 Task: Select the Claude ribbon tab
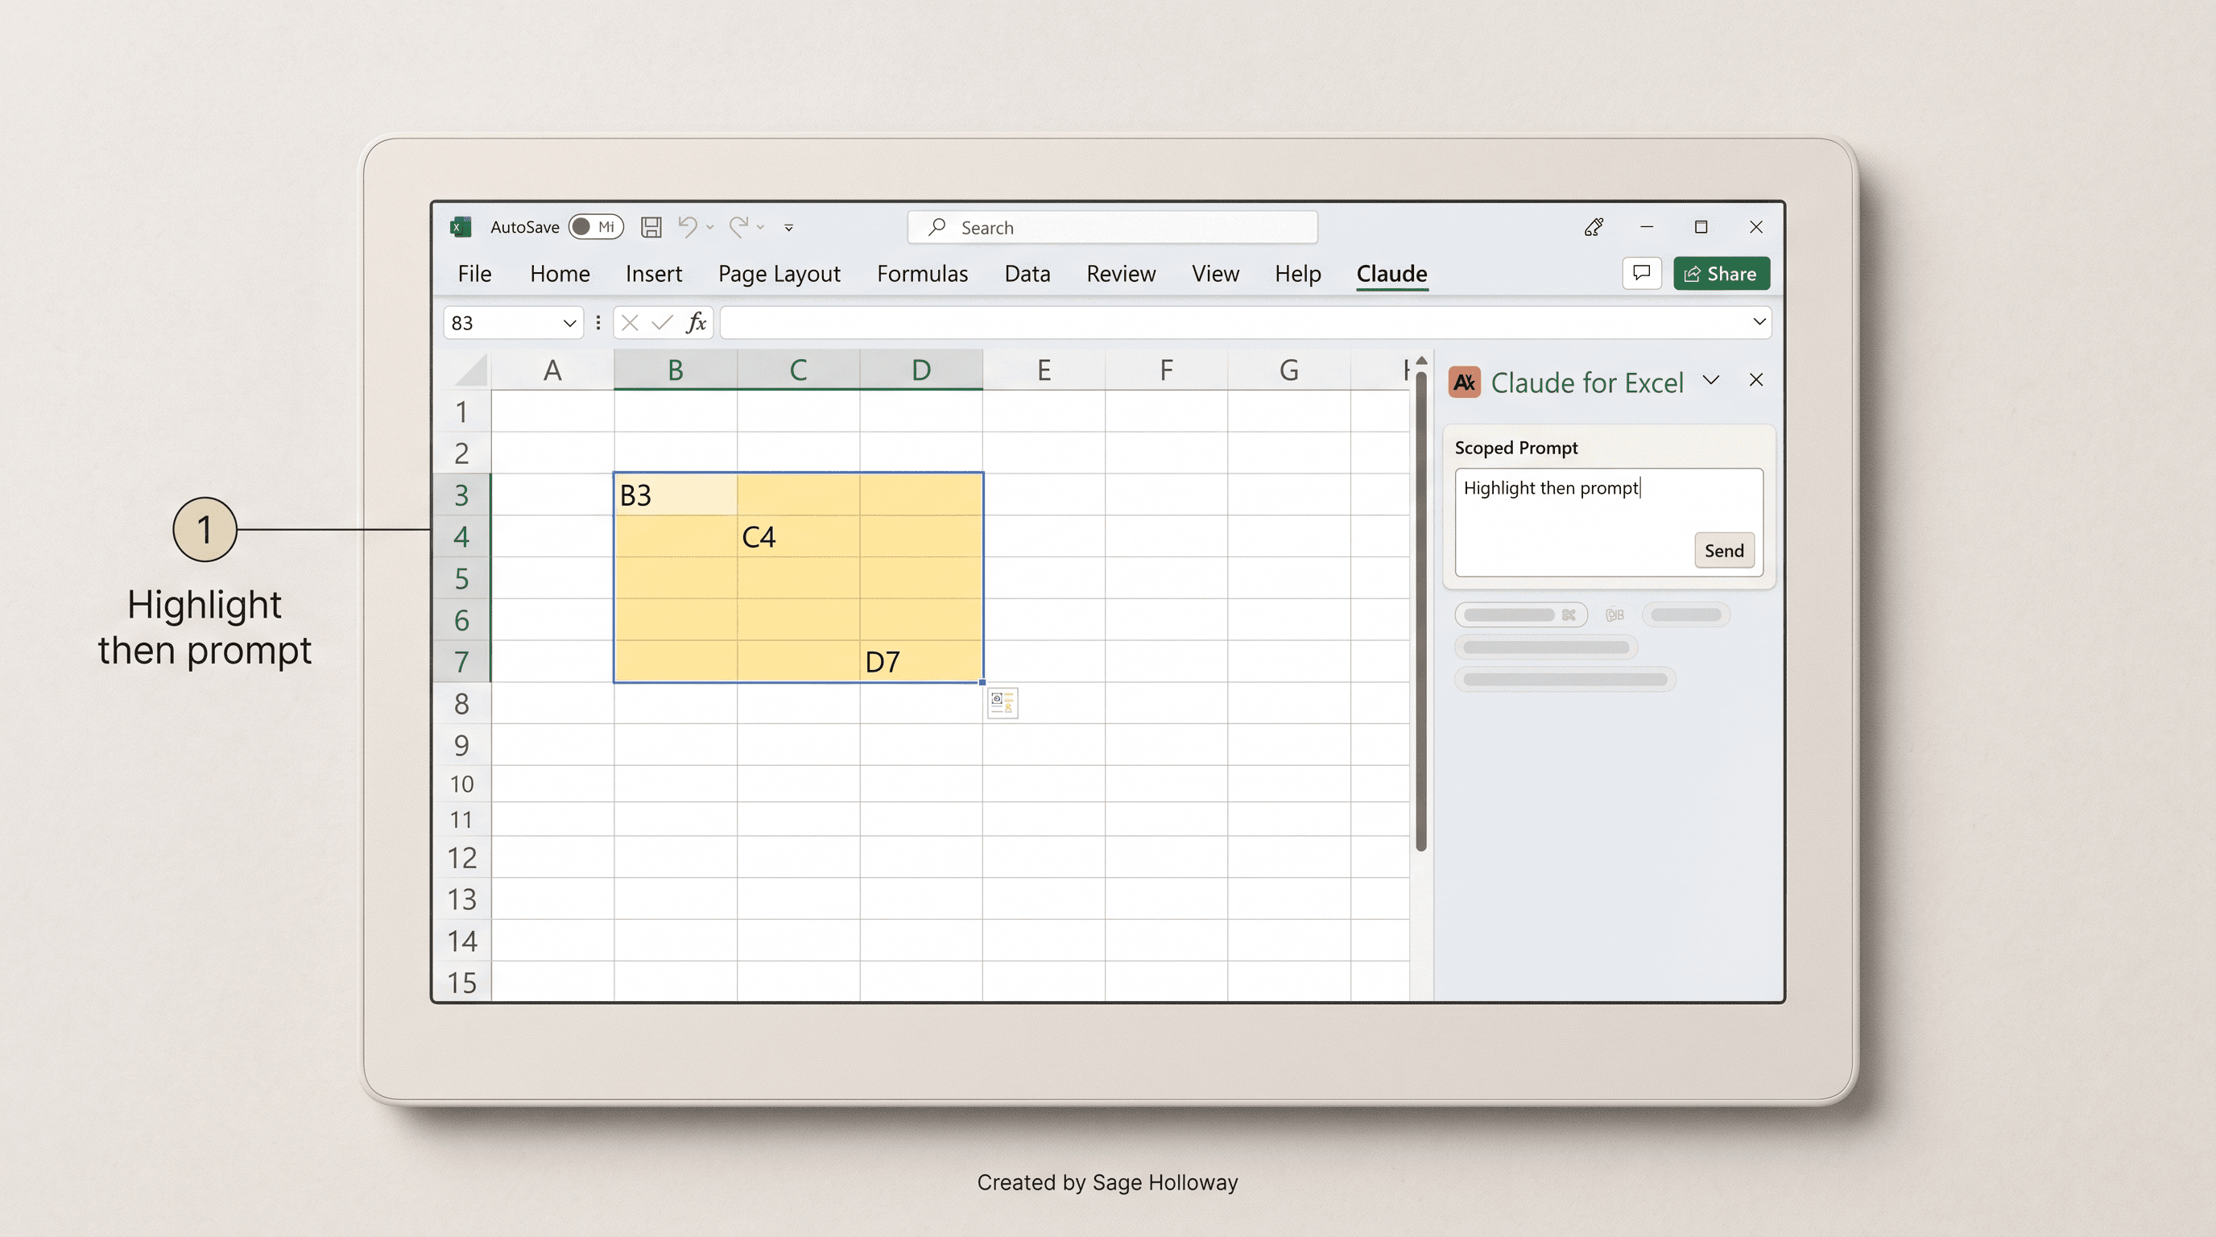tap(1391, 274)
